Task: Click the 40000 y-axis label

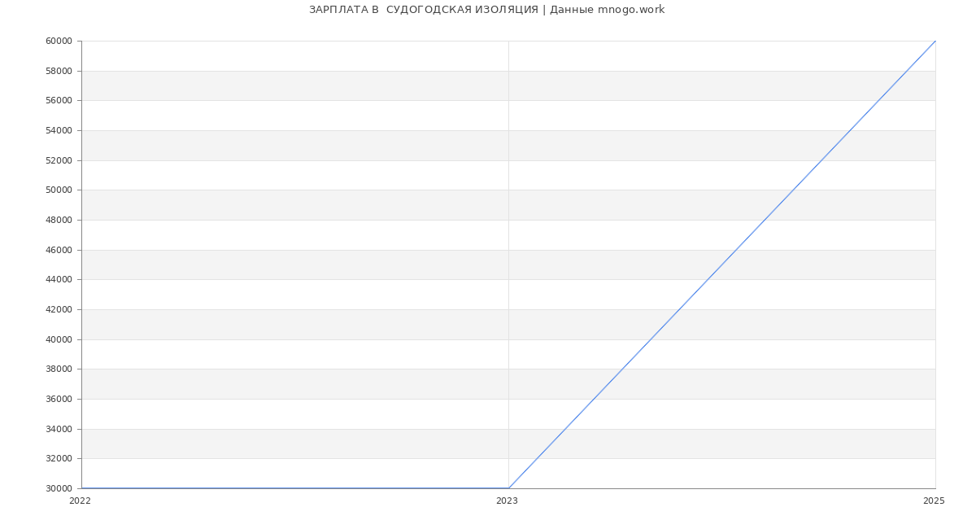Action: click(59, 339)
